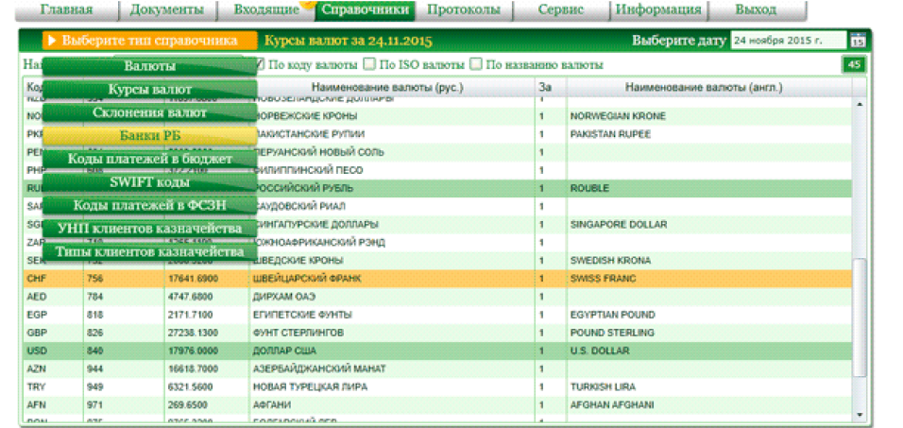Click the vertical scrollbar thumb
The width and height of the screenshot is (903, 428).
(859, 331)
